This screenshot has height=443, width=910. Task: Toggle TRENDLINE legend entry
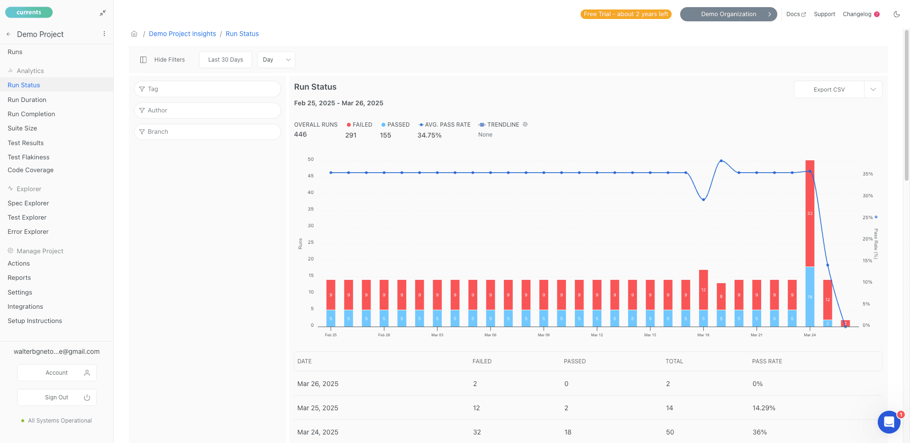coord(499,125)
